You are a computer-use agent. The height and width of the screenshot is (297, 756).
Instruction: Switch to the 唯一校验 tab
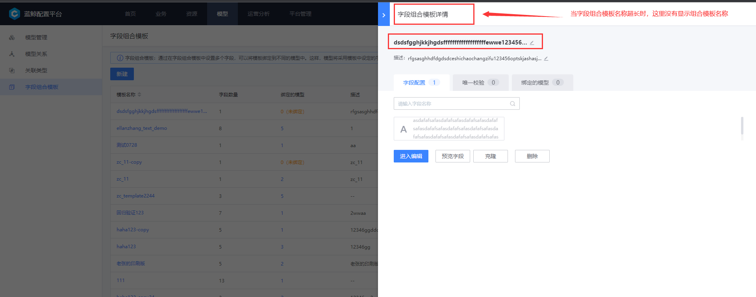point(481,83)
